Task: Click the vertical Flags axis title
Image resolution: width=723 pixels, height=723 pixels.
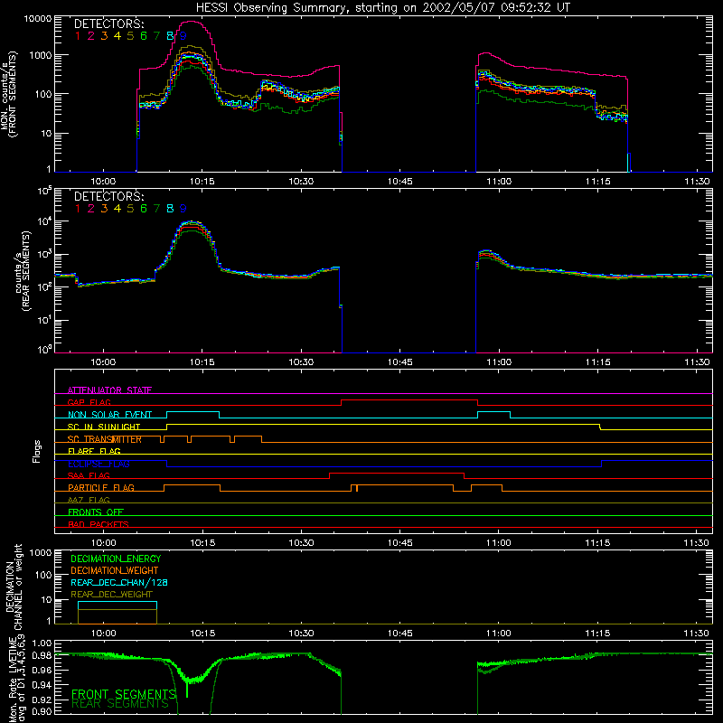Action: click(37, 451)
